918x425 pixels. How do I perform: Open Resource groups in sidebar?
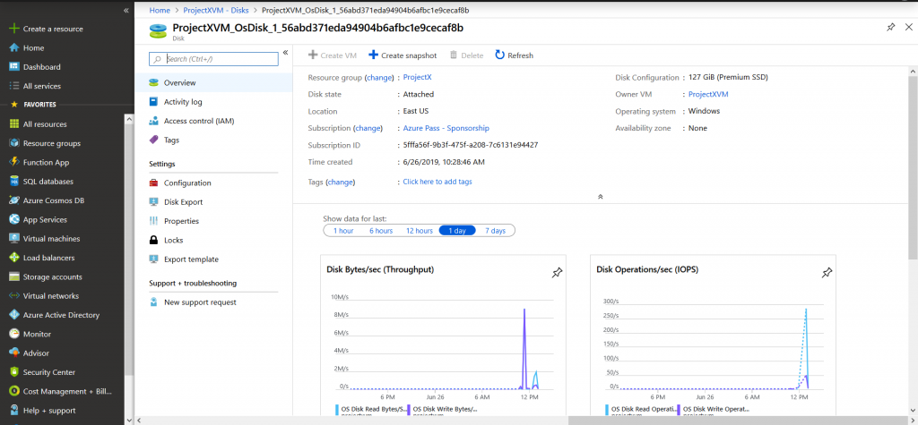(x=51, y=143)
